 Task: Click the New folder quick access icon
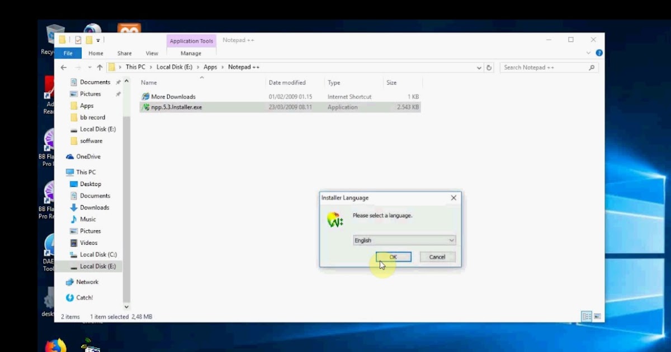(x=89, y=40)
